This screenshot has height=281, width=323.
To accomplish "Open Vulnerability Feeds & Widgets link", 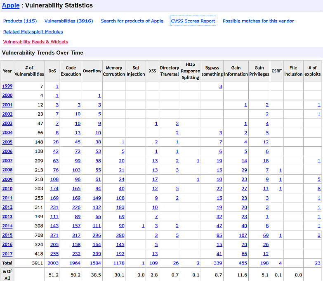I will click(35, 42).
